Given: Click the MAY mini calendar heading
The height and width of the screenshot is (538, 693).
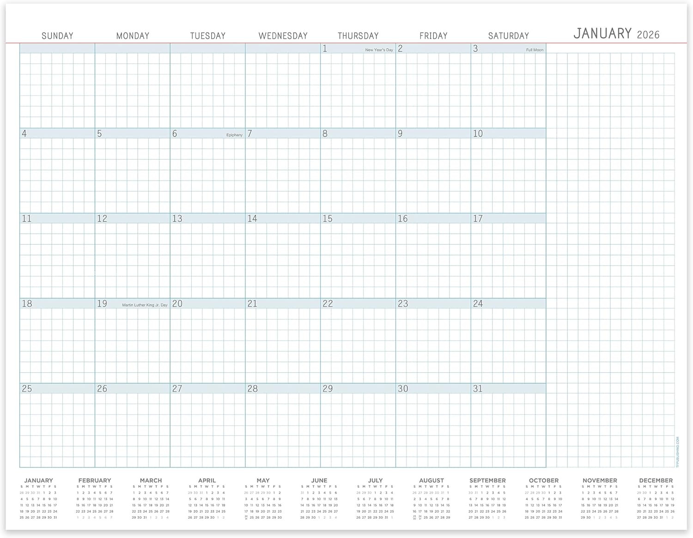Looking at the screenshot, I should click(x=263, y=480).
